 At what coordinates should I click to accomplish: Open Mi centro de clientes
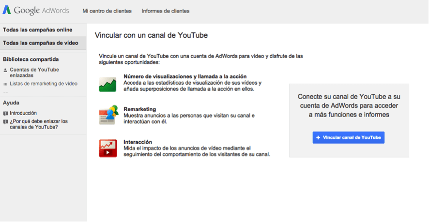tap(107, 11)
